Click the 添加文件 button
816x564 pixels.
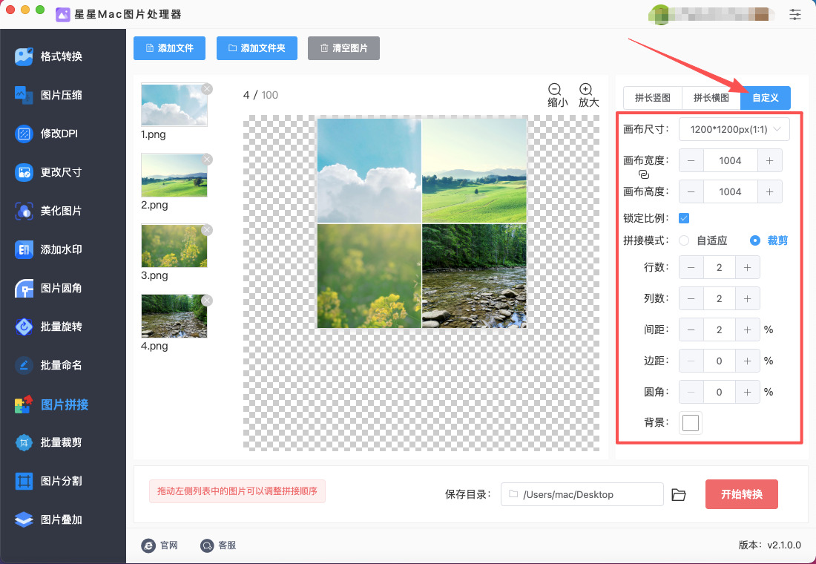169,48
